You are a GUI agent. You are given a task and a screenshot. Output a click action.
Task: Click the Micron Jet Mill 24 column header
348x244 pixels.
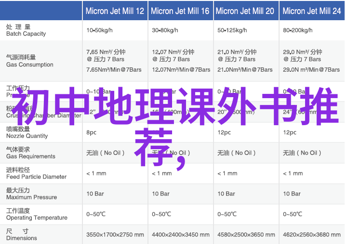coord(312,11)
